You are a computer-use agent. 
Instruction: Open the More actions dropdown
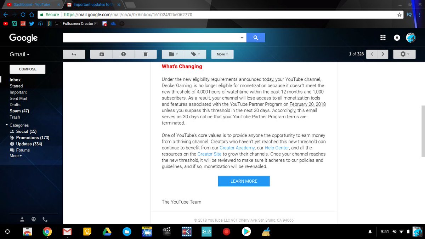[x=222, y=54]
